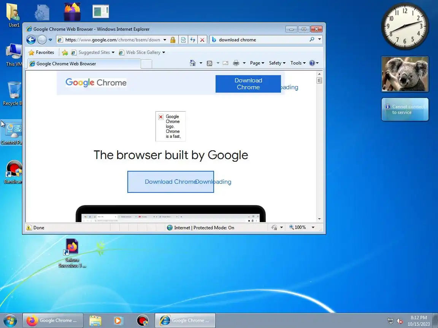Open the Page menu
Image resolution: width=438 pixels, height=328 pixels.
257,63
